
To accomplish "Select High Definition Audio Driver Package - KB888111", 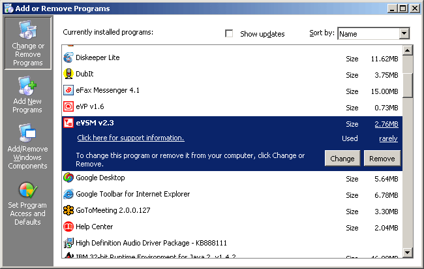I will [x=232, y=243].
